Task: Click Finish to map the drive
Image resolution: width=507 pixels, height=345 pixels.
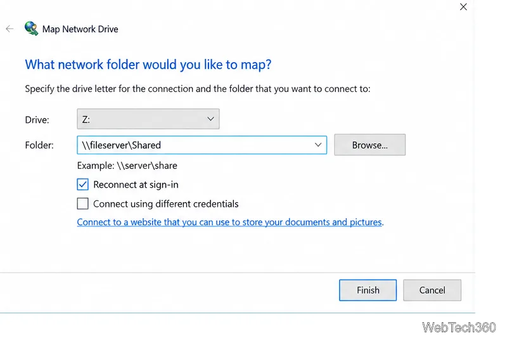Action: pos(368,290)
